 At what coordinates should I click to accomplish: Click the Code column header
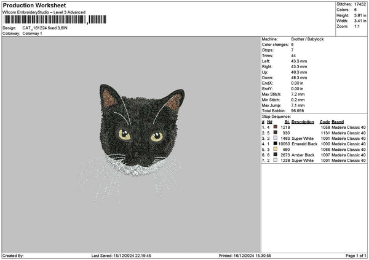click(x=325, y=121)
